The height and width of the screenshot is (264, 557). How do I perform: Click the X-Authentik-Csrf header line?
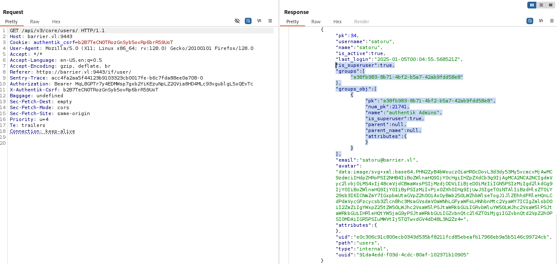[84, 90]
